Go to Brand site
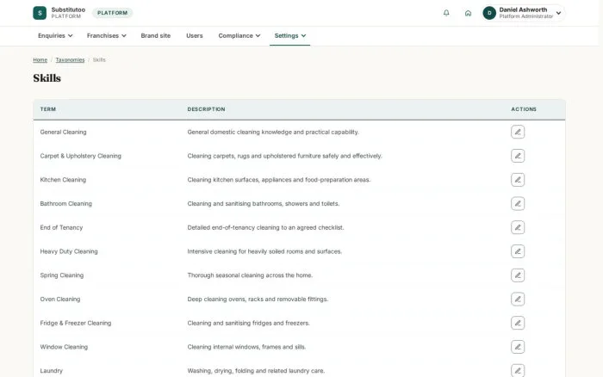603x377 pixels. (155, 35)
